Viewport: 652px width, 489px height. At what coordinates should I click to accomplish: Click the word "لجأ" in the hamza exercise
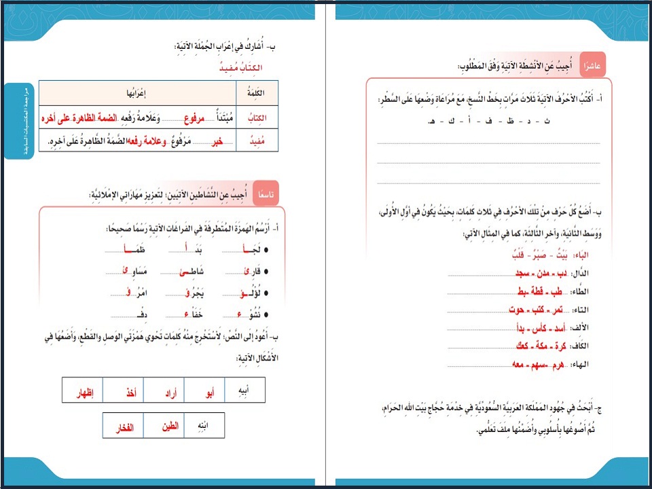[252, 249]
